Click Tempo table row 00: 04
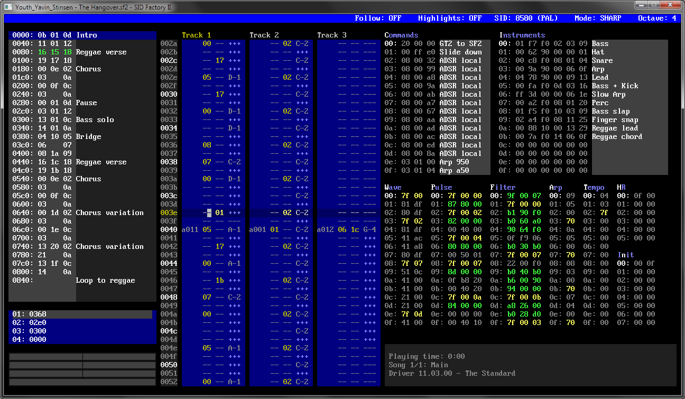This screenshot has height=399, width=685. pyautogui.click(x=596, y=196)
